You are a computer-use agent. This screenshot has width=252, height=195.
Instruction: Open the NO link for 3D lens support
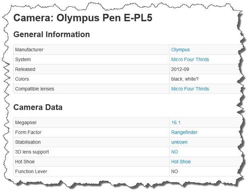coord(175,152)
